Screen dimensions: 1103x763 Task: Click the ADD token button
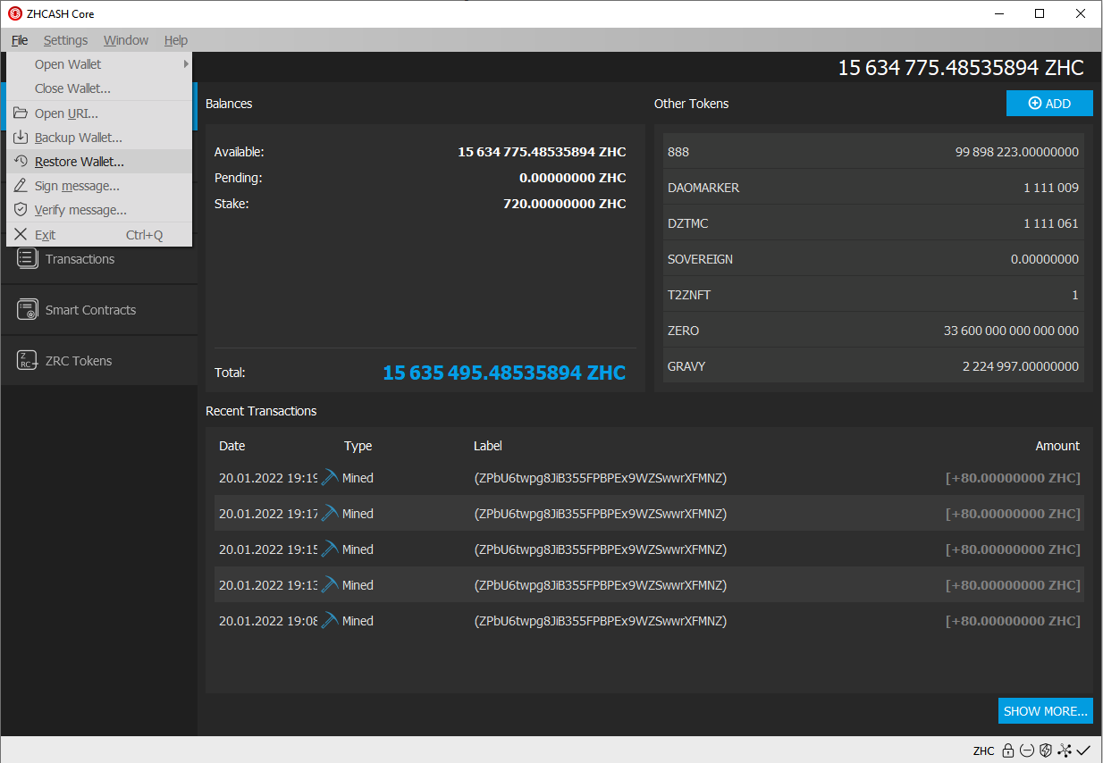click(x=1049, y=103)
